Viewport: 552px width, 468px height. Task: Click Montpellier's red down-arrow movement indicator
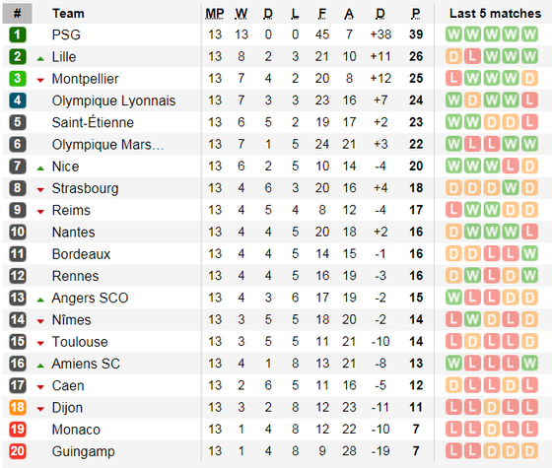[x=40, y=81]
